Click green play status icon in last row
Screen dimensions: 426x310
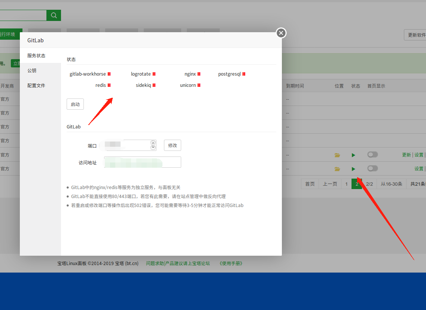click(353, 169)
